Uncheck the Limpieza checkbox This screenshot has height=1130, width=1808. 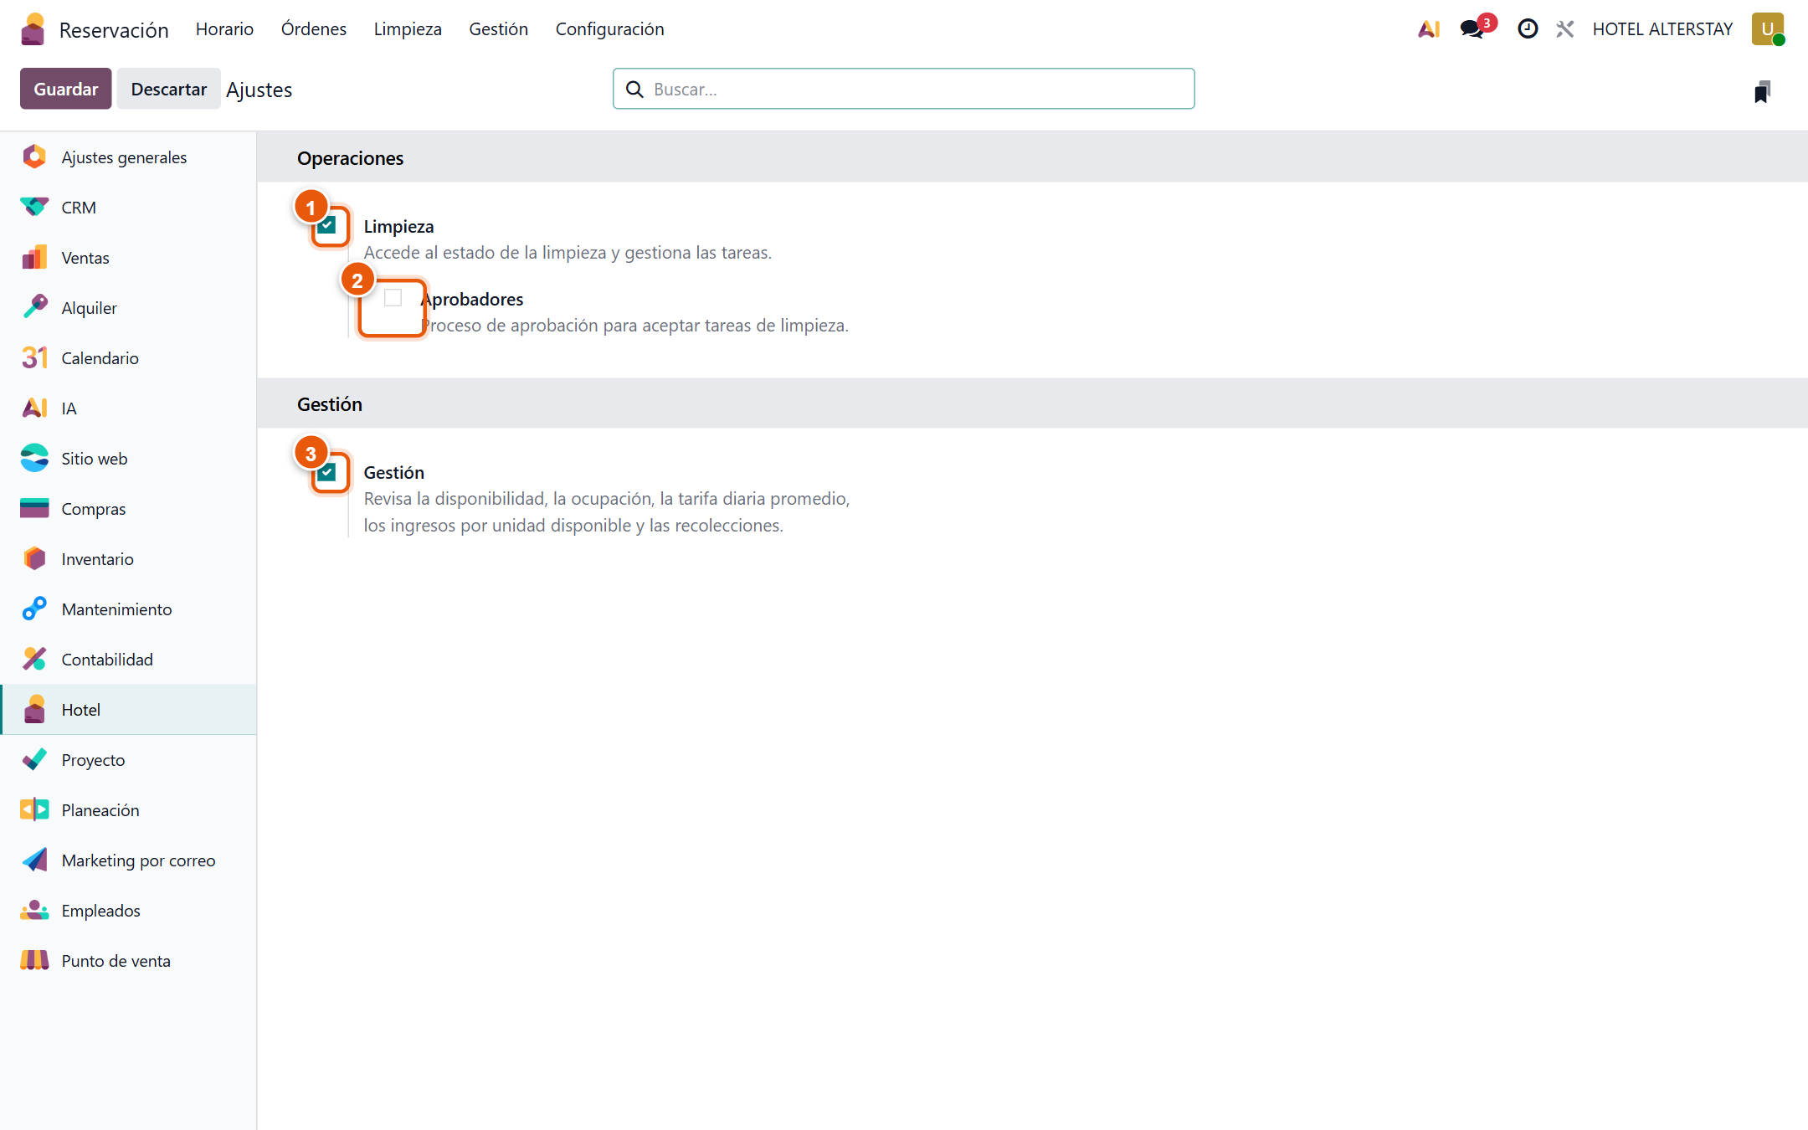click(327, 225)
